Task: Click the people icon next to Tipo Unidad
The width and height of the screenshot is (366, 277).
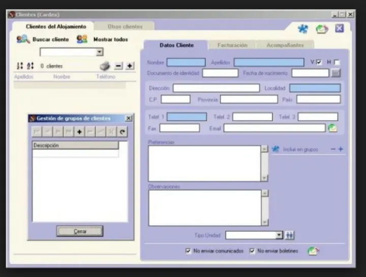Action: point(290,235)
